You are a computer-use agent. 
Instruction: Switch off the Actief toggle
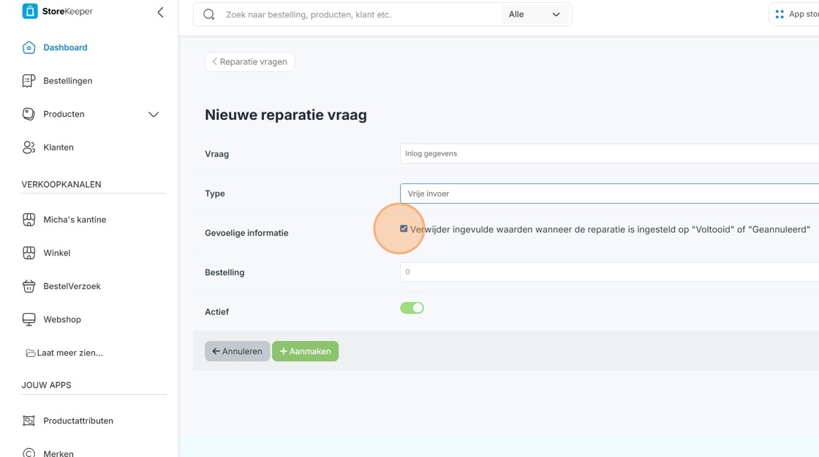coord(412,308)
